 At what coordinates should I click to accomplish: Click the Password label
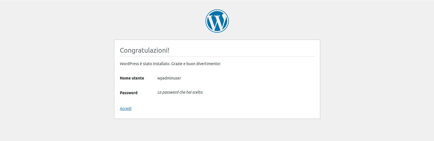[x=129, y=93]
